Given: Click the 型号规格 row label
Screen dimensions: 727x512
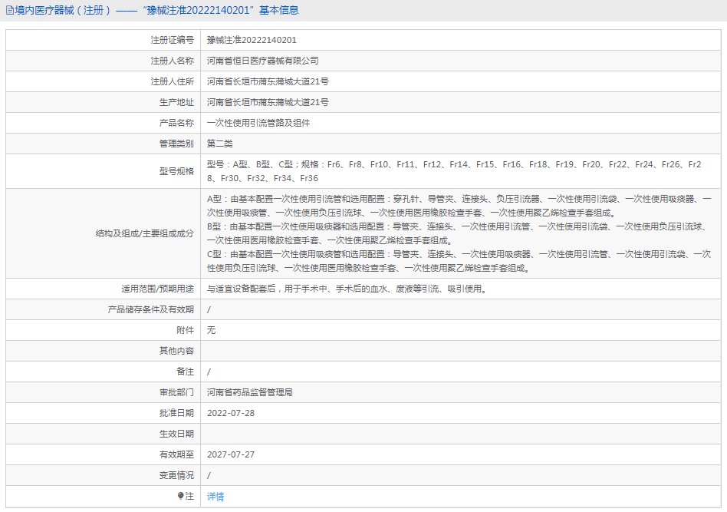Looking at the screenshot, I should (x=176, y=171).
